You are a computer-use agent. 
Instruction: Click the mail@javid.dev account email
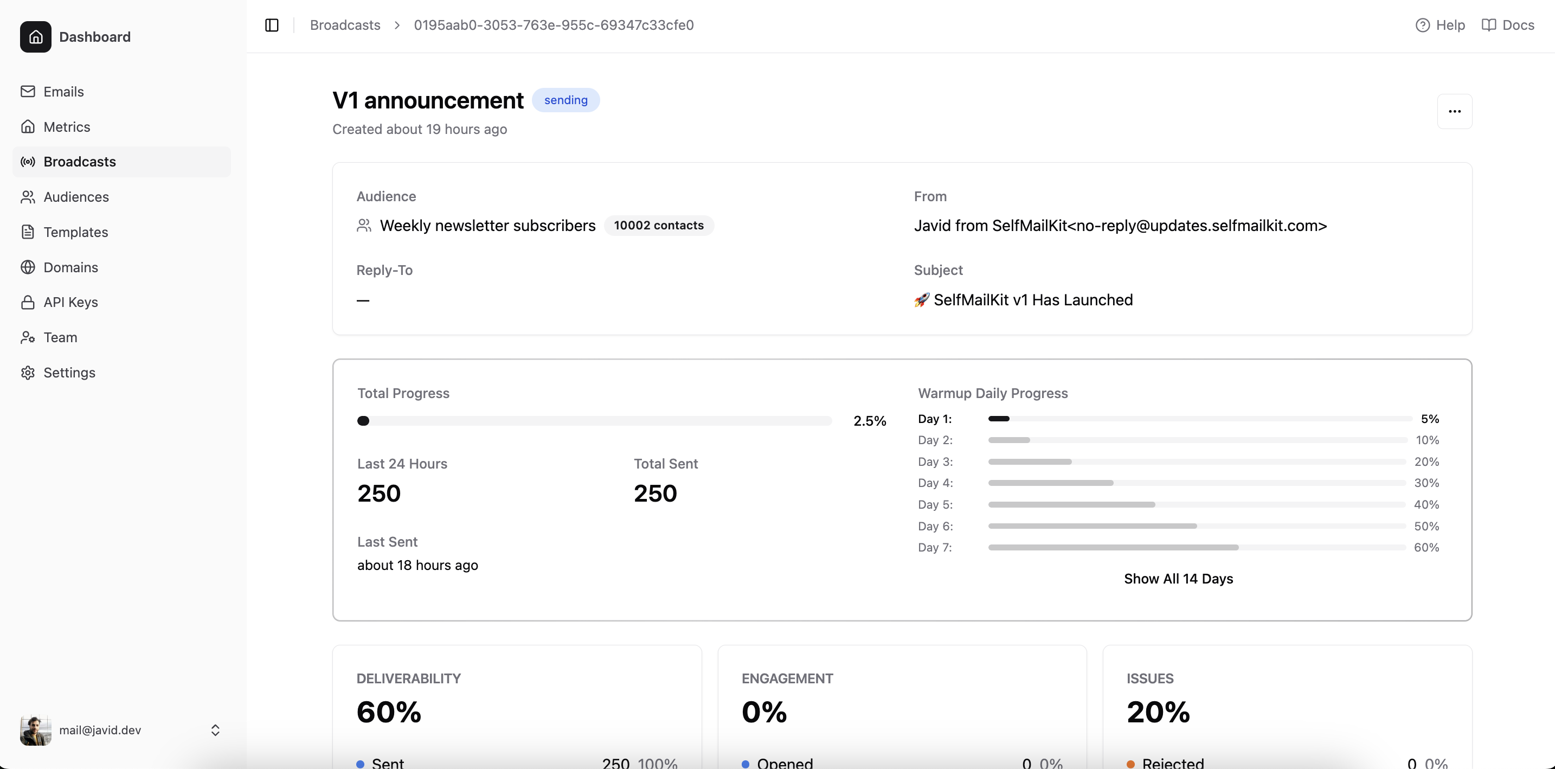click(100, 730)
